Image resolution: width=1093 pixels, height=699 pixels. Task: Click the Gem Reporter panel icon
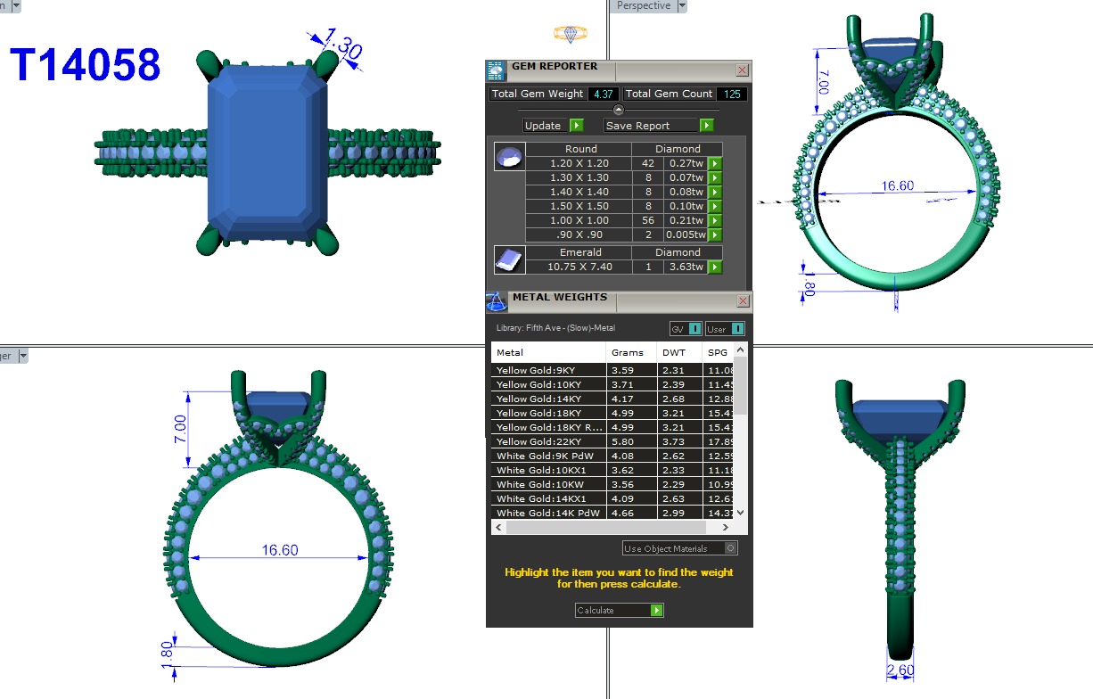click(496, 71)
